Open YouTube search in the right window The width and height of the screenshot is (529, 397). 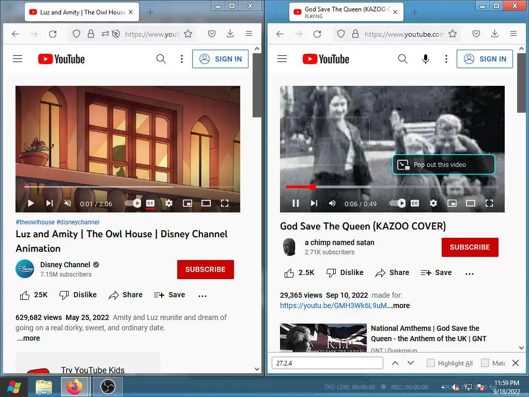(x=402, y=59)
